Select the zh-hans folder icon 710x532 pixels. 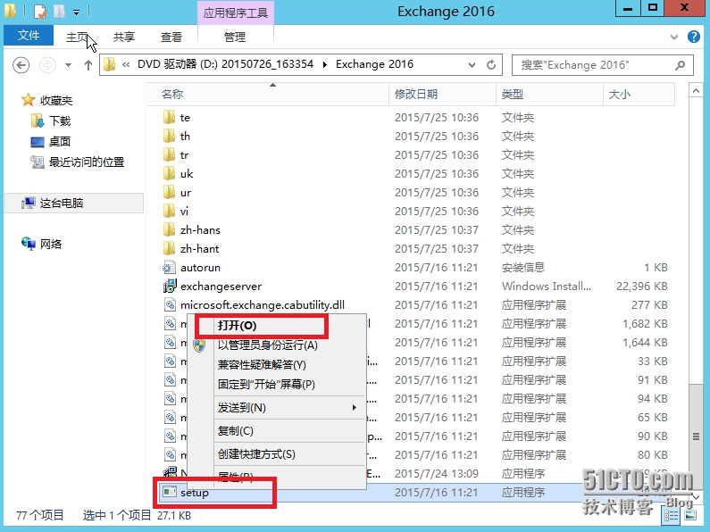(170, 229)
